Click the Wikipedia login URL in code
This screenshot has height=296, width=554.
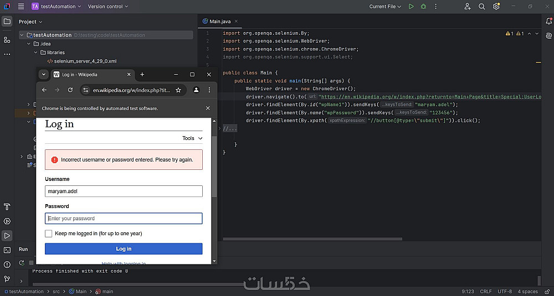pyautogui.click(x=430, y=97)
